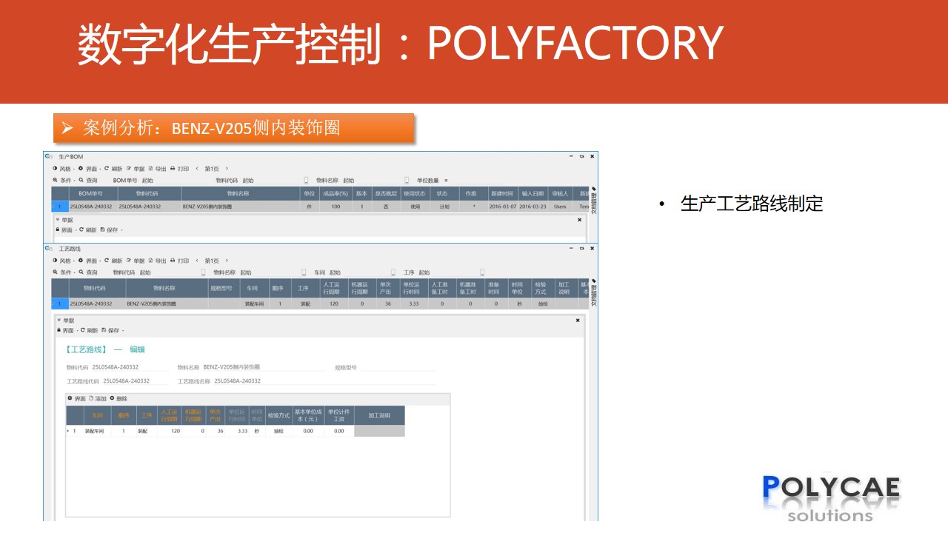The width and height of the screenshot is (948, 533).
Task: Open 界面 lock menu in 生产BOM 单据 panel
Action: [65, 229]
